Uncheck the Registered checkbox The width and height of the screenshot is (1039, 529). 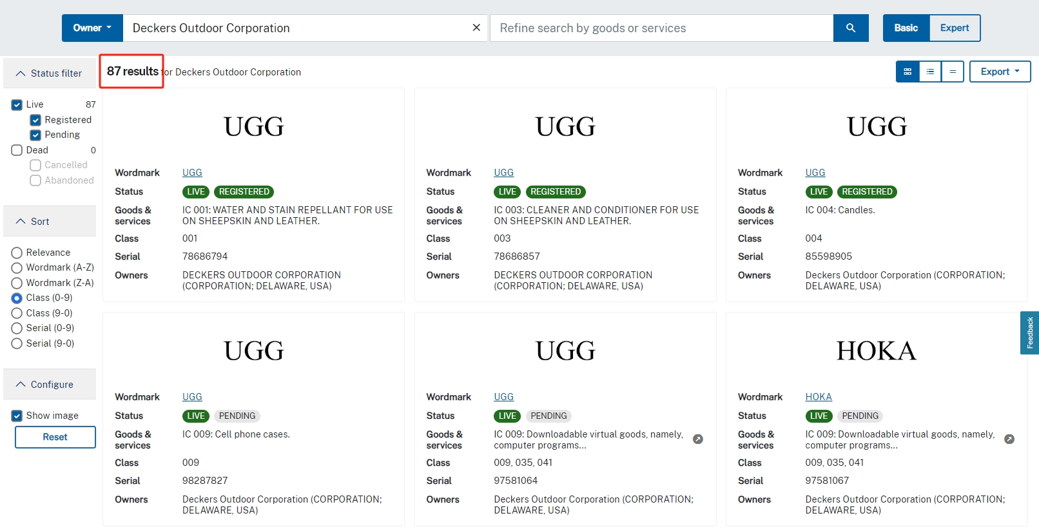[x=35, y=120]
